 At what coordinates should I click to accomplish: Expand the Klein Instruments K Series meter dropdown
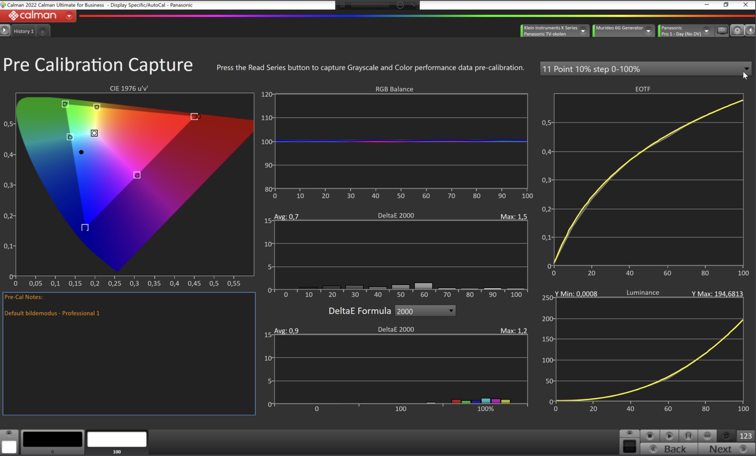[x=583, y=31]
